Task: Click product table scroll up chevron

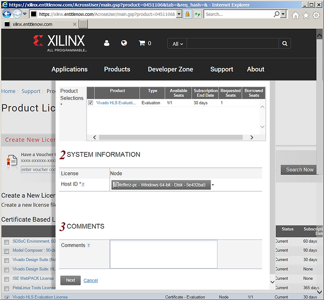Action: [x=262, y=107]
